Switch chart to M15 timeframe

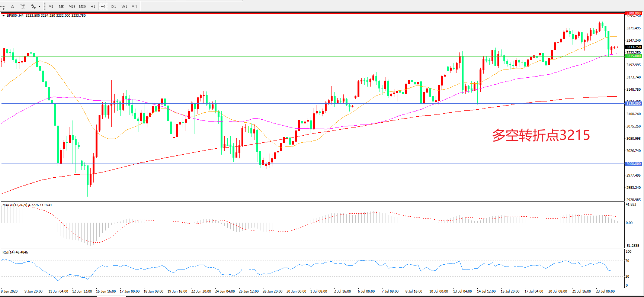point(72,6)
